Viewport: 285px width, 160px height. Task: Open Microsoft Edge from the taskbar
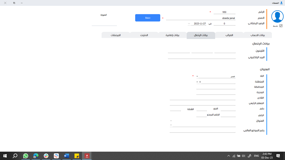36,156
